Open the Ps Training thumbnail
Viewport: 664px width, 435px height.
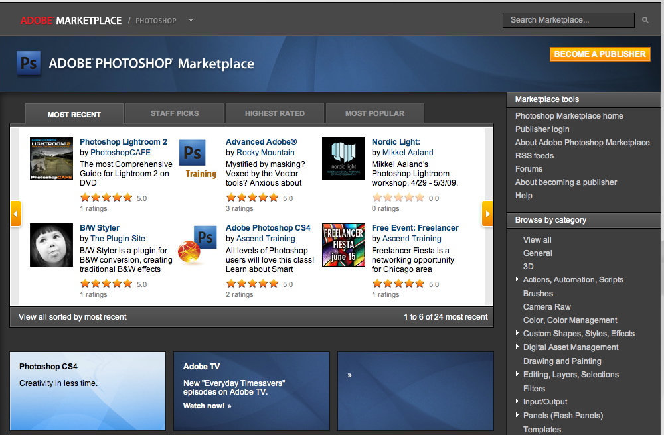pos(198,158)
